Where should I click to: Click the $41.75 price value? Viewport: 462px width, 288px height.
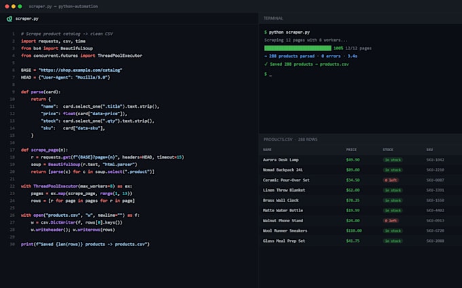pos(353,241)
